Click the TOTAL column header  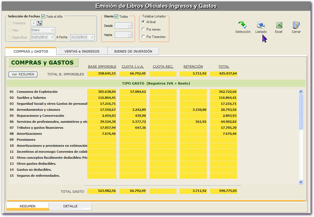(x=224, y=67)
